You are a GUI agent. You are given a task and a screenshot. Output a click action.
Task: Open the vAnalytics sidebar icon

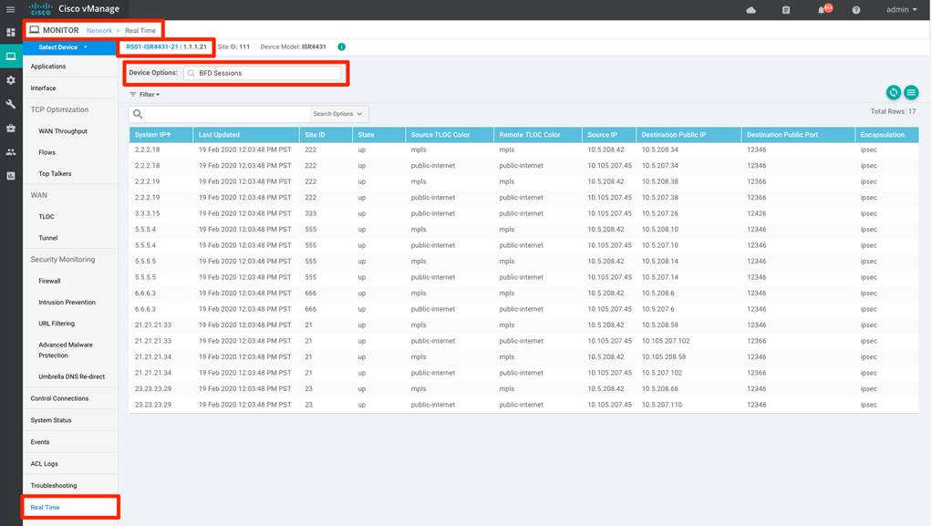coord(11,176)
